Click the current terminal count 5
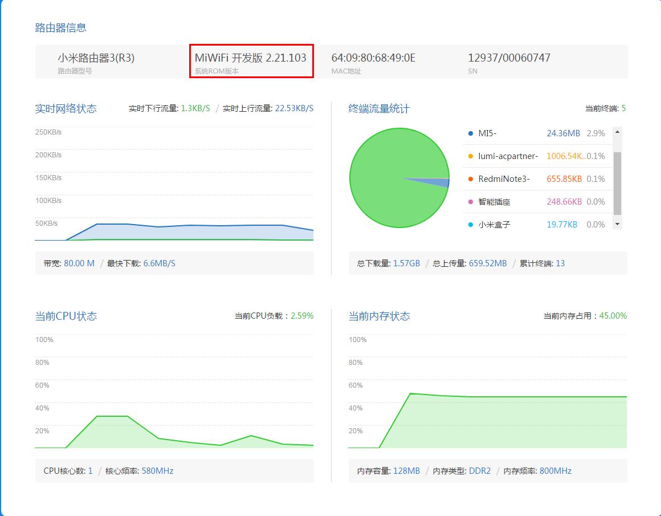661x516 pixels. pos(623,108)
